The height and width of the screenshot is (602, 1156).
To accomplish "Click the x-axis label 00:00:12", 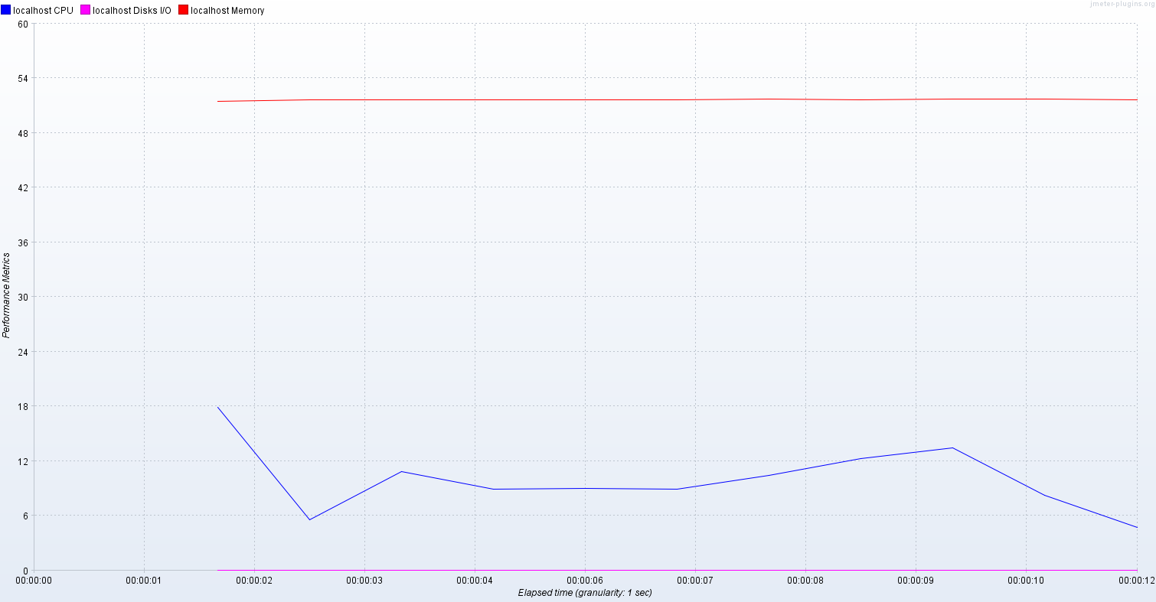I will click(x=1136, y=581).
